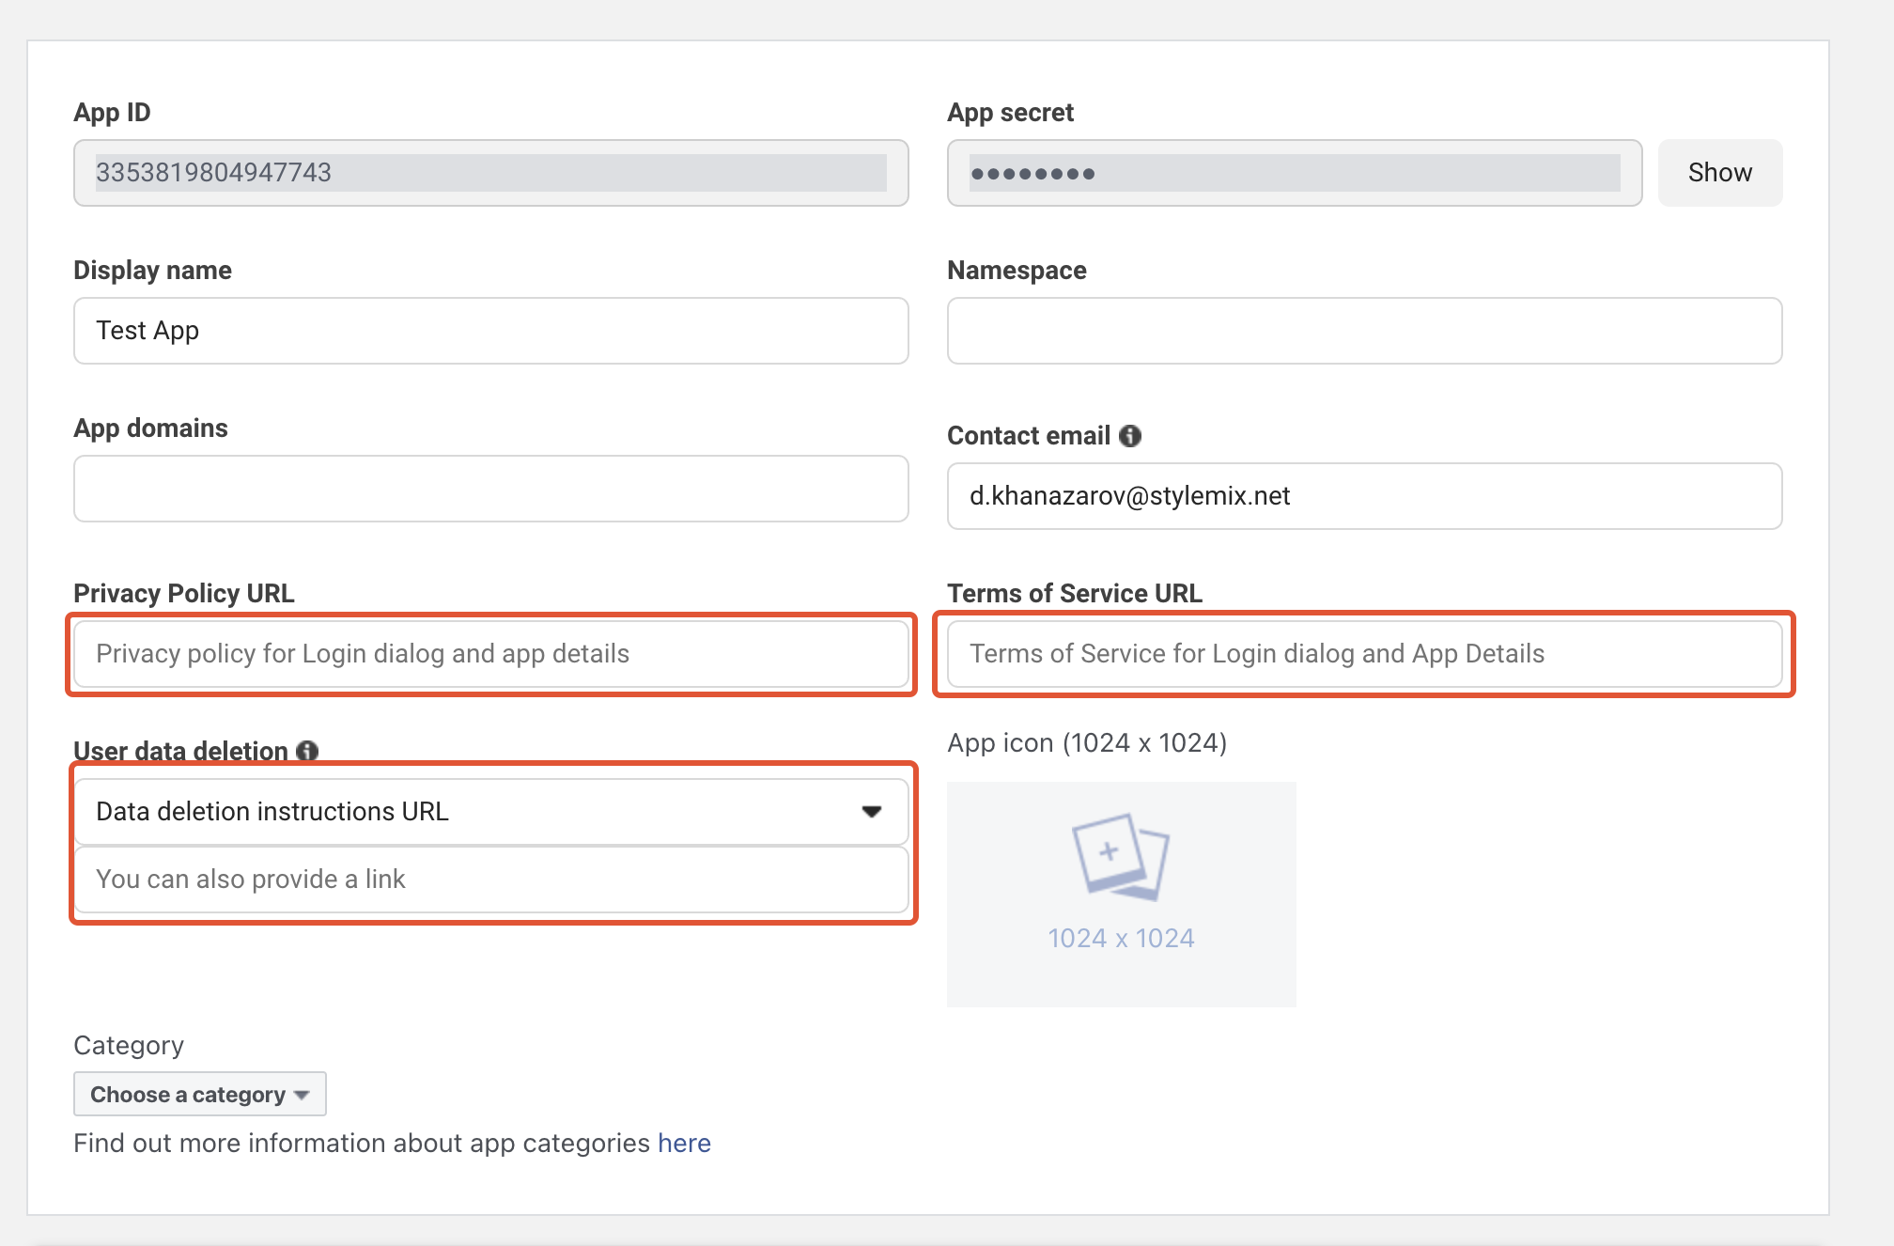The height and width of the screenshot is (1246, 1894).
Task: Click the Contact email info icon
Action: click(1130, 436)
